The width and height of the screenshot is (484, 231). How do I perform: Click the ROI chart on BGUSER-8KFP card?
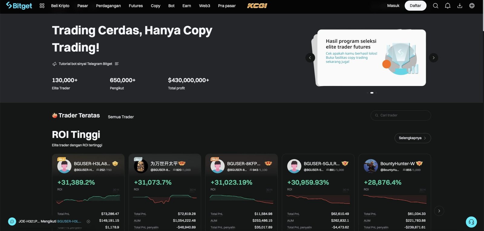[x=241, y=199]
